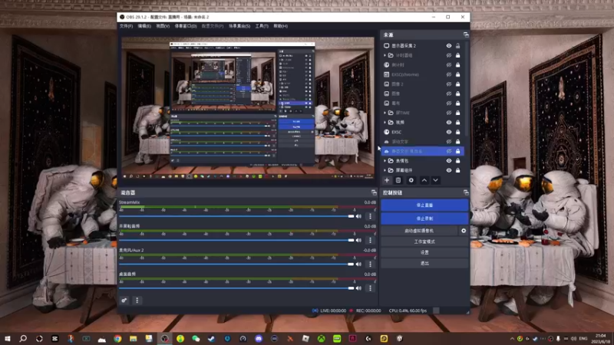Hide the folder group above EXSC
Viewport: 614px width, 345px height.
[449, 123]
